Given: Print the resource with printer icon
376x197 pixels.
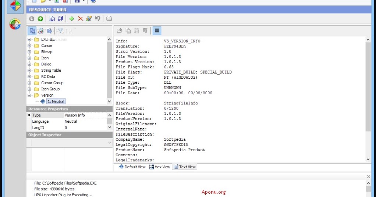Looking at the screenshot, I should (109, 19).
